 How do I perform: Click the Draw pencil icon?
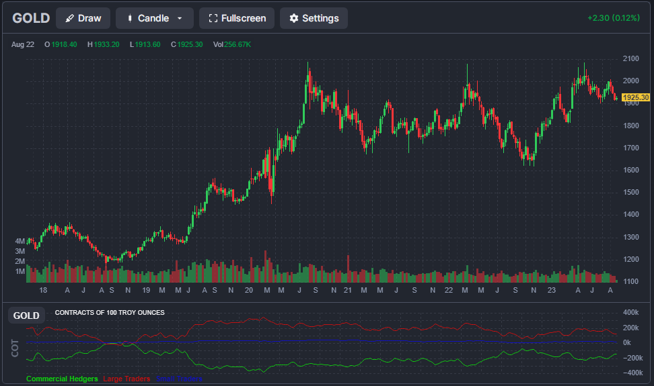click(70, 18)
